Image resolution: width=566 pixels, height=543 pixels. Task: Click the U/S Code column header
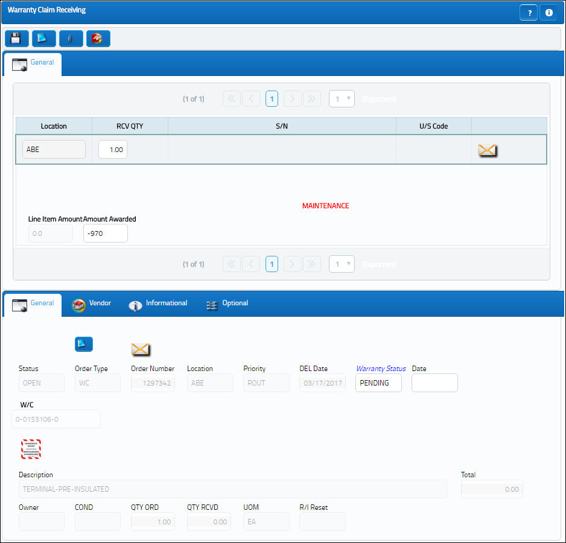433,126
